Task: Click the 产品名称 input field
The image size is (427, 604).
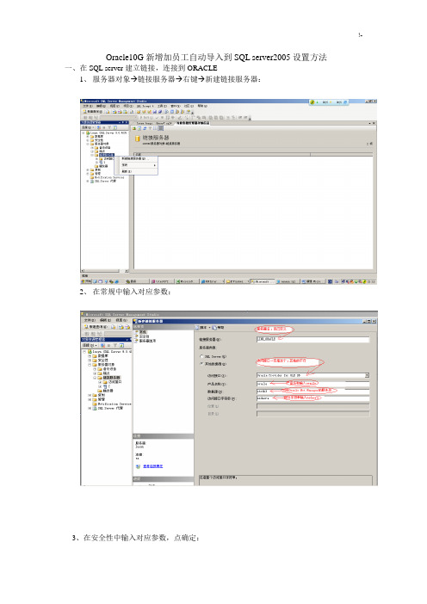Action: pos(313,384)
